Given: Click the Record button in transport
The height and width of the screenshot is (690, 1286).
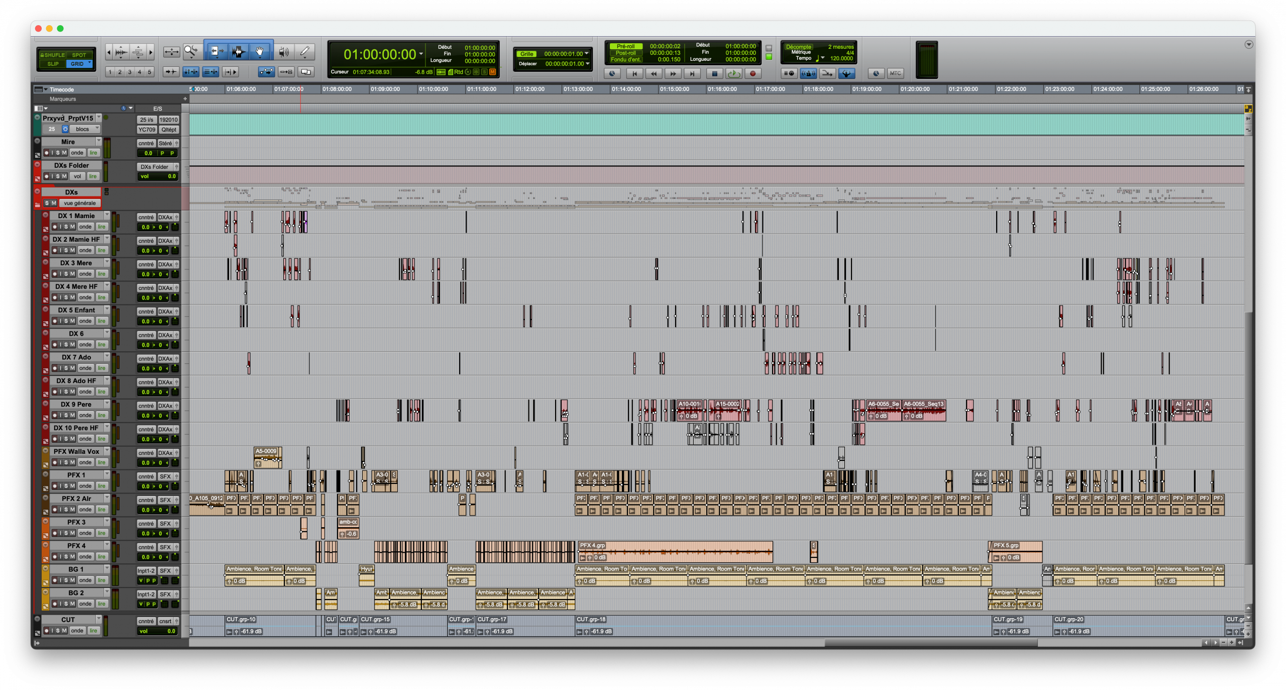Looking at the screenshot, I should coord(753,74).
